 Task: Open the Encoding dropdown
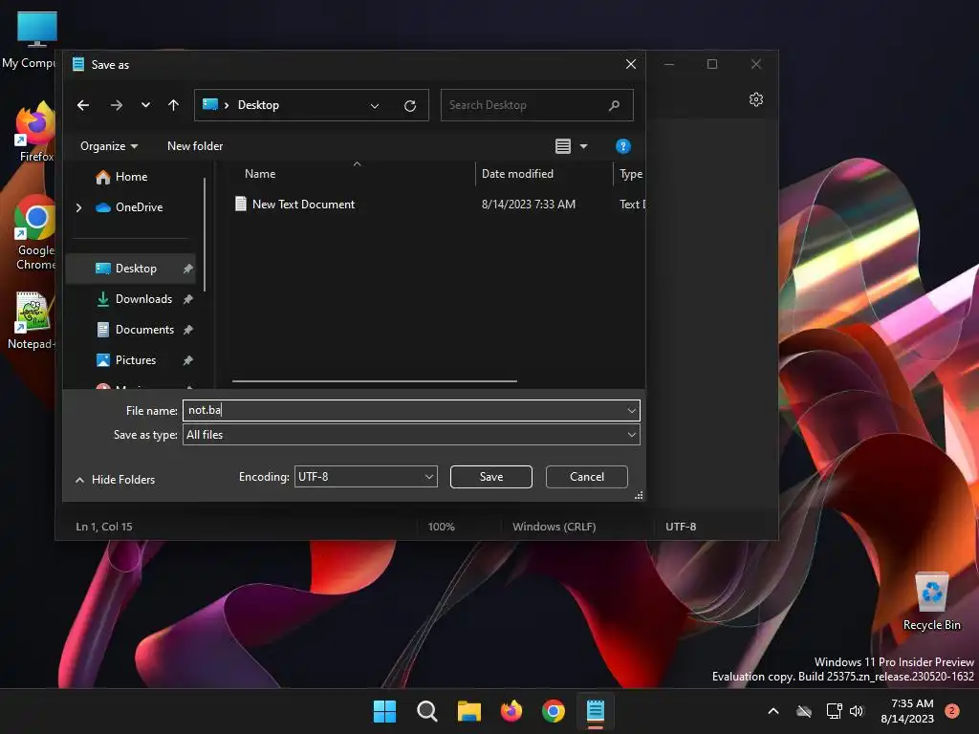366,477
